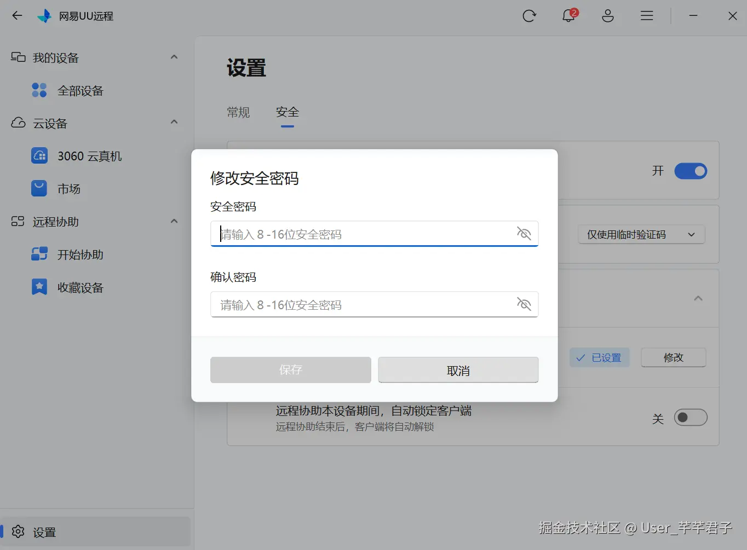
Task: Click the 云设备 cloud icon
Action: [18, 123]
